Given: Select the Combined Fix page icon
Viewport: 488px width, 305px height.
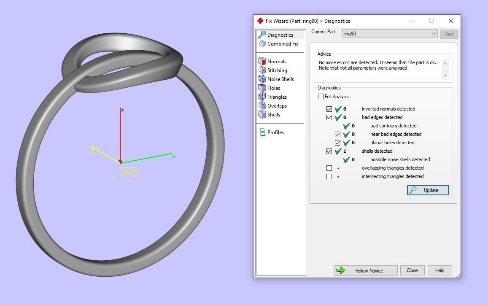Looking at the screenshot, I should click(x=283, y=43).
